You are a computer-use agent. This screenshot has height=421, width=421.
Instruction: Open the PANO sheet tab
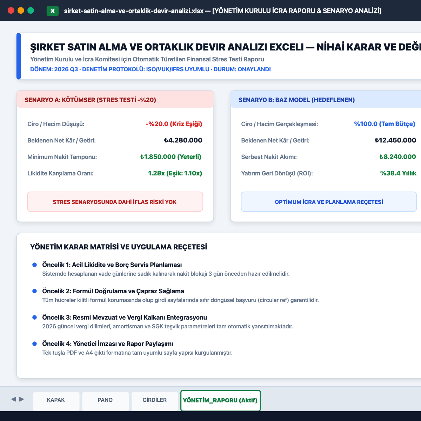[x=105, y=401]
